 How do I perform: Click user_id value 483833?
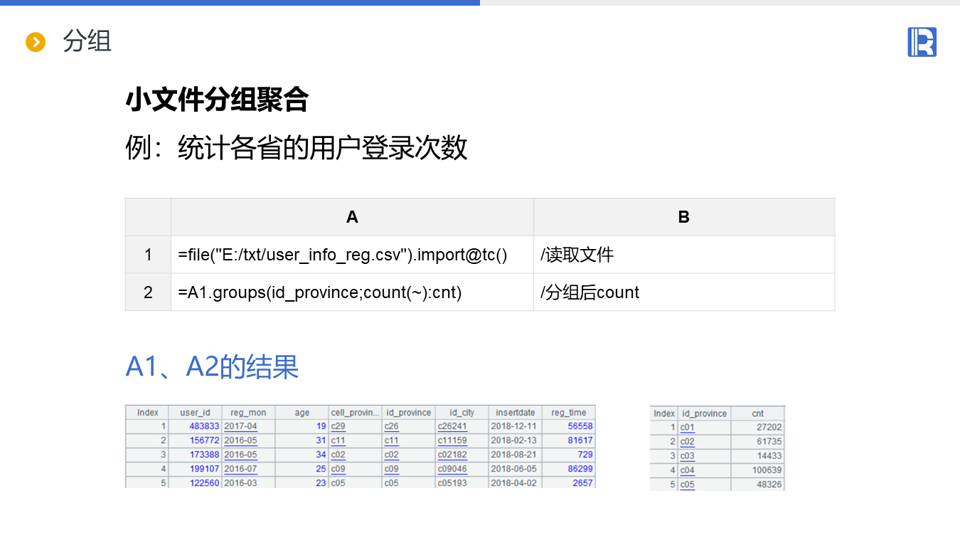click(x=204, y=426)
